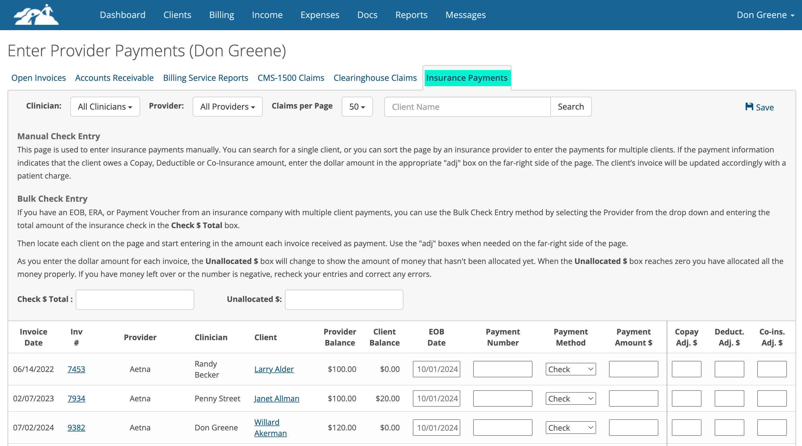Expand the All Providers dropdown

tap(228, 107)
